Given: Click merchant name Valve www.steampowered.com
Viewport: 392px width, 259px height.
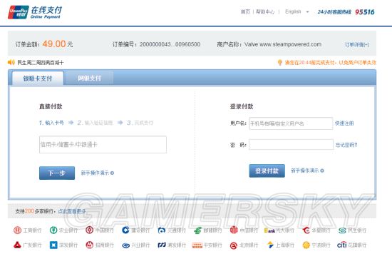Looking at the screenshot, I should tap(283, 44).
